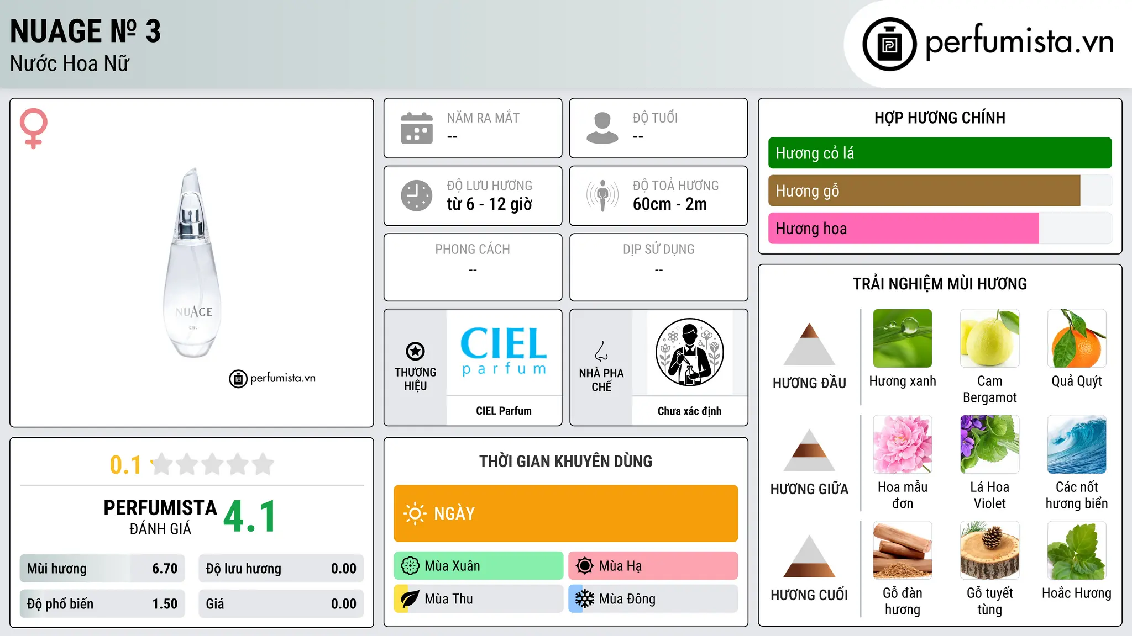Image resolution: width=1132 pixels, height=636 pixels.
Task: Click the NUAGE № 3 title
Action: point(86,31)
